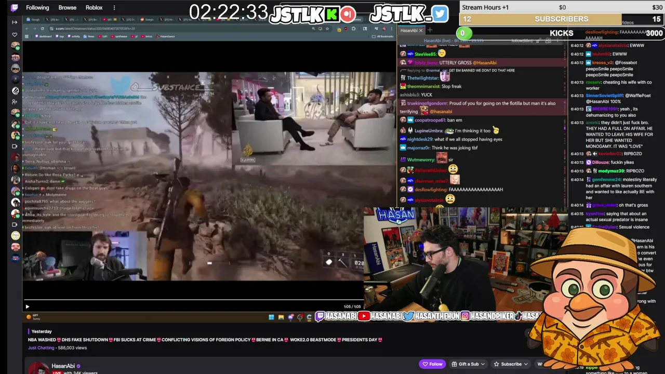The width and height of the screenshot is (665, 374).
Task: Open the three-dot More menu beside Roblox
Action: click(x=114, y=8)
